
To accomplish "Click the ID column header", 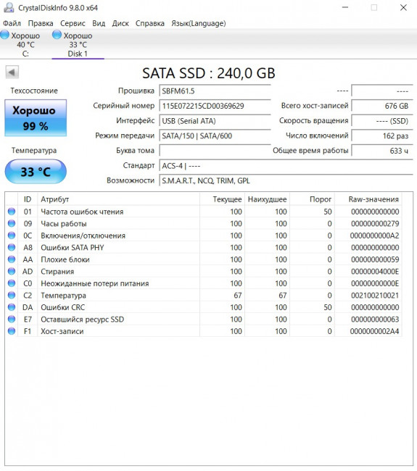I will coord(28,199).
